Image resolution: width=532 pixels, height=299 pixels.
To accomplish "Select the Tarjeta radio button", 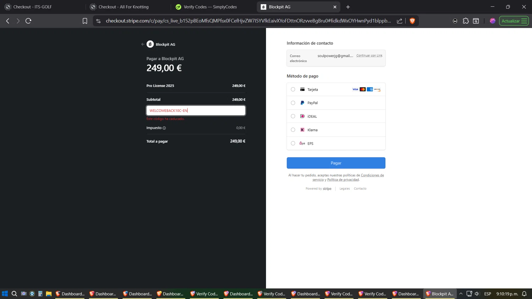I will click(293, 89).
